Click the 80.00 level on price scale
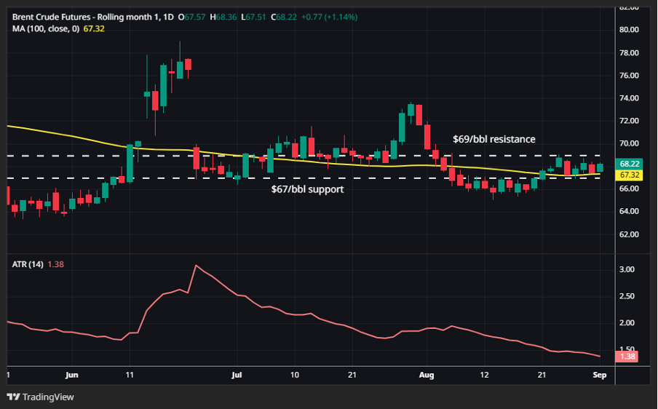The height and width of the screenshot is (409, 658). point(629,30)
